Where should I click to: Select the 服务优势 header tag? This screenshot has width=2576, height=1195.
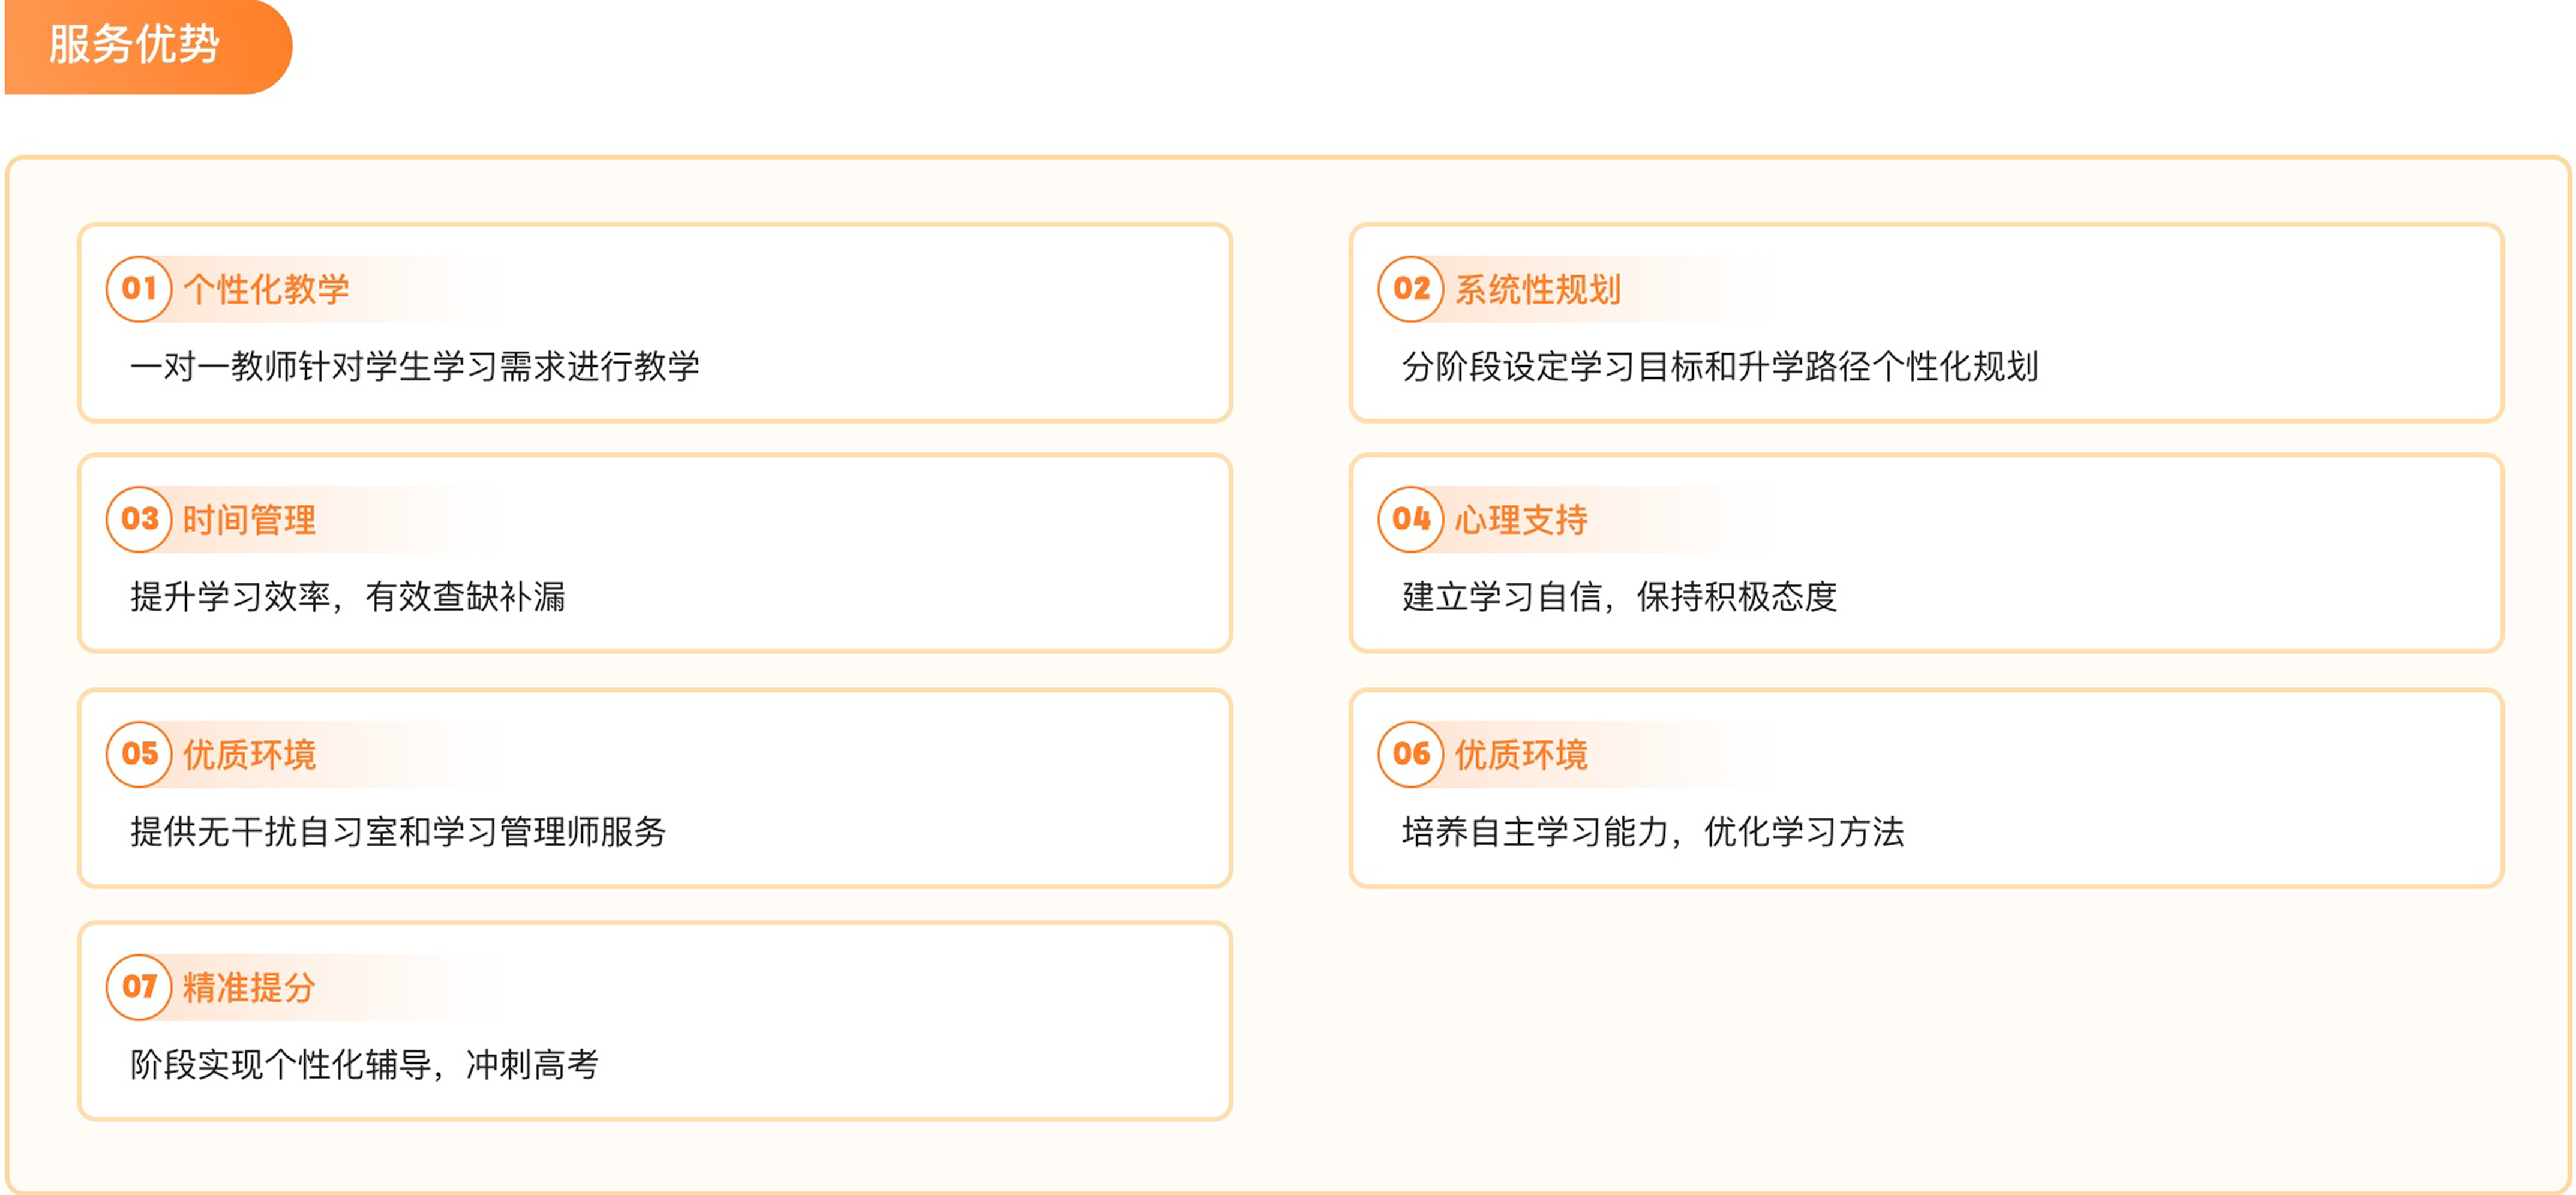(148, 46)
